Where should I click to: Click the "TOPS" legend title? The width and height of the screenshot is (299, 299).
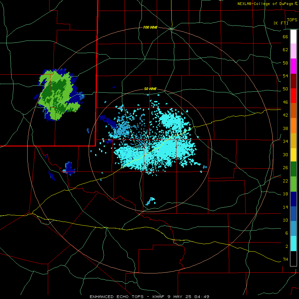(x=292, y=20)
